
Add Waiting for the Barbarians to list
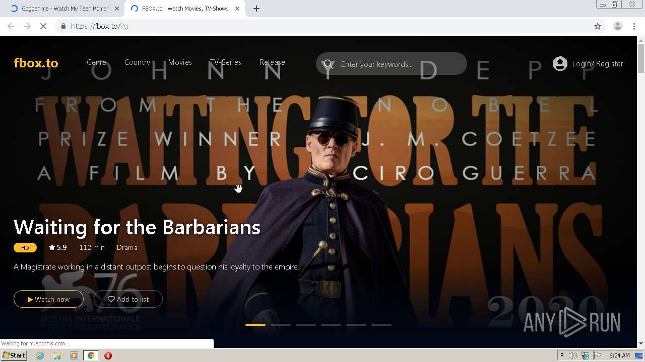(x=128, y=299)
